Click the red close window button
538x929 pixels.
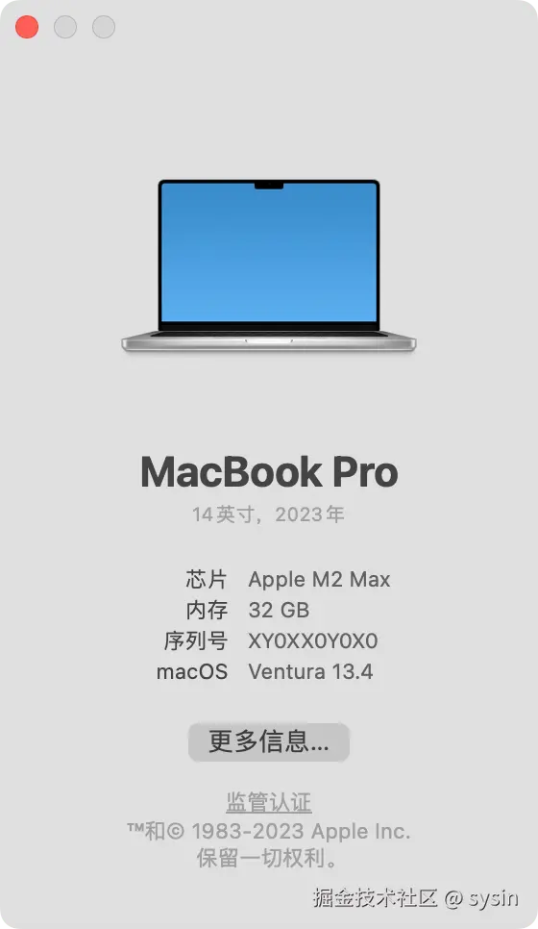coord(27,27)
